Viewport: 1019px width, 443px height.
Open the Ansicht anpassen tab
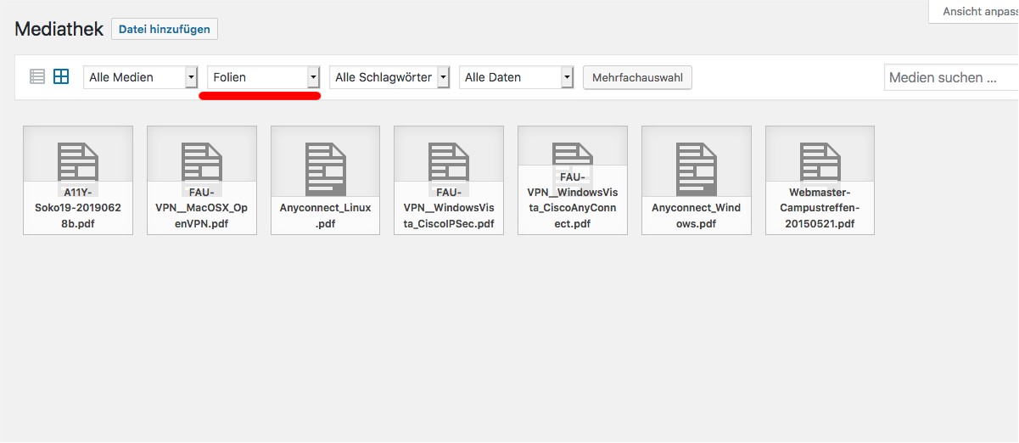tap(976, 12)
